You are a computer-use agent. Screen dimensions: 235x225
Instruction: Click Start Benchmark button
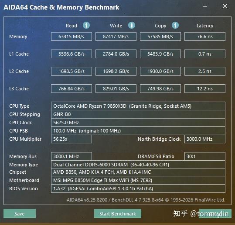click(x=118, y=214)
